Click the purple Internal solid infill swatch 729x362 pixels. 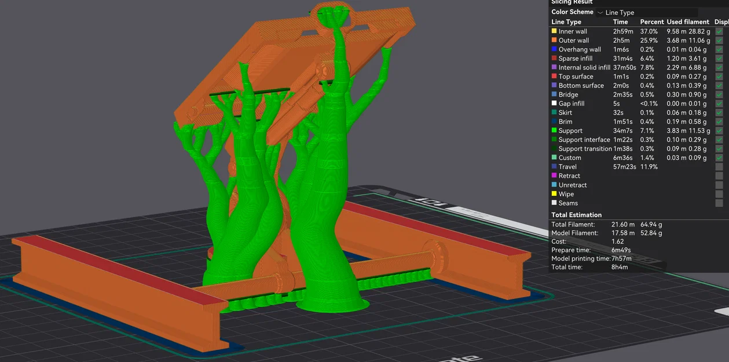(554, 67)
